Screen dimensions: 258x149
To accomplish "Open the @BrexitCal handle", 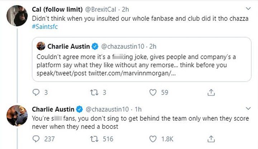I will coord(102,9).
